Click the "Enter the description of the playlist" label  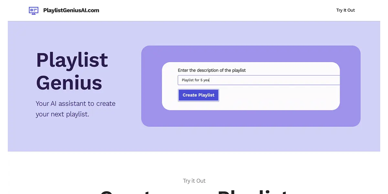tap(212, 70)
